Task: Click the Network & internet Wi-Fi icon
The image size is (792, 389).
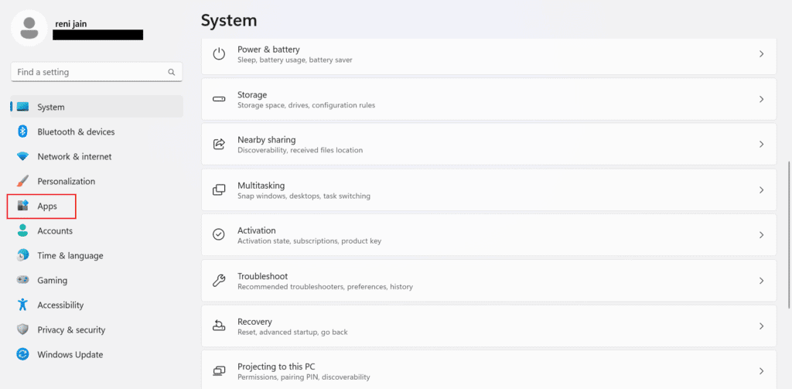Action: (x=22, y=156)
